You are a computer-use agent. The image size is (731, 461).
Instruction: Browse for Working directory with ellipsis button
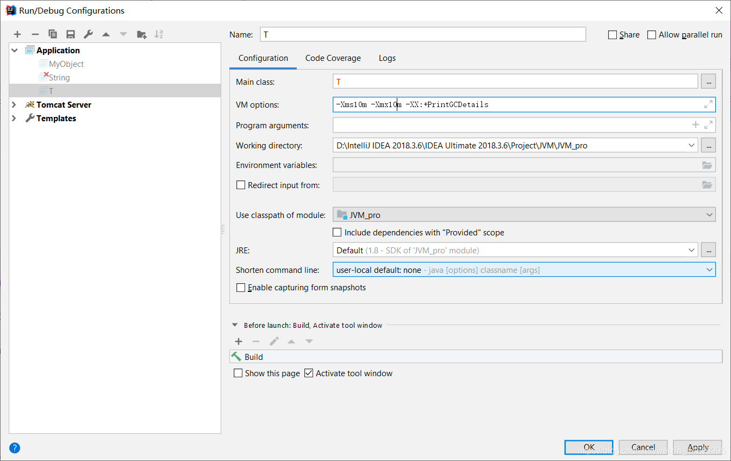coord(708,145)
